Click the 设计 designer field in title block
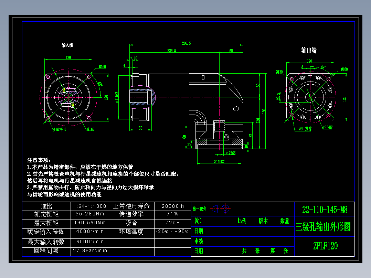371x278 pixels. (200, 221)
